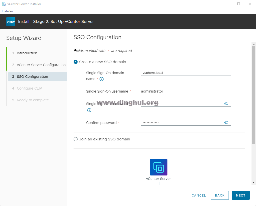Image resolution: width=256 pixels, height=206 pixels.
Task: Click the CANCEL button
Action: click(199, 196)
